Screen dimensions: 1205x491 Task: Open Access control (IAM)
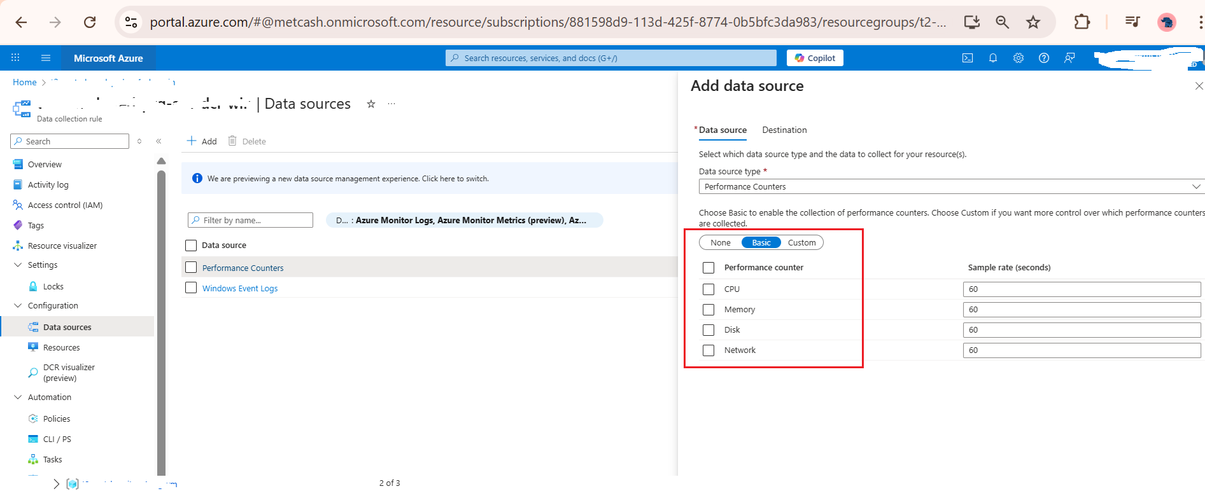click(x=65, y=205)
